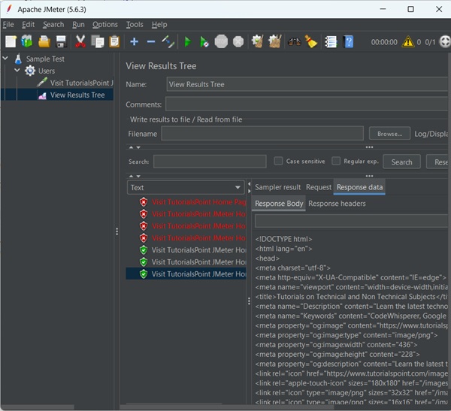Switch to the Response headers tab

click(x=337, y=203)
